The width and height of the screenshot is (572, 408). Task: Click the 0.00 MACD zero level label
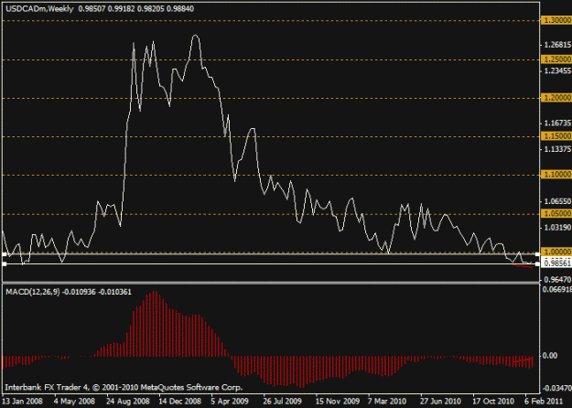550,356
